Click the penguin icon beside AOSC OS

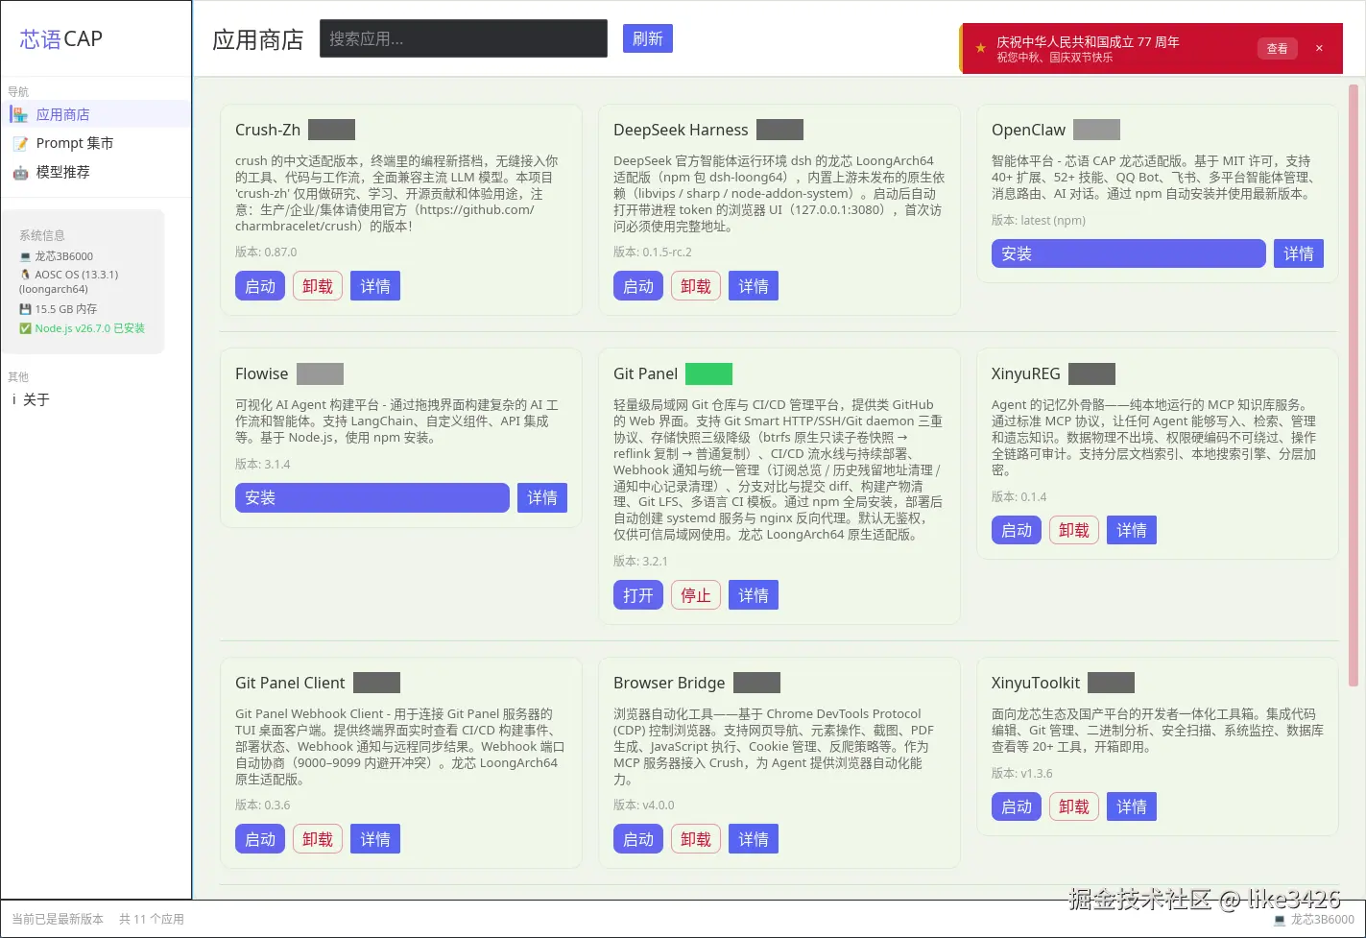[x=25, y=275]
